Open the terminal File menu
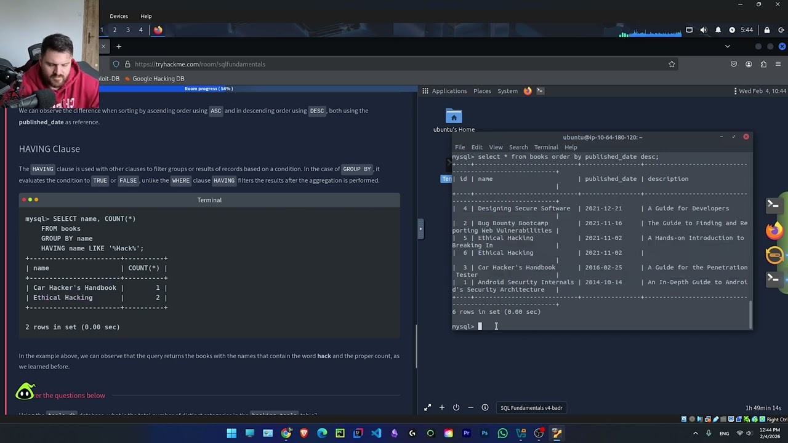 click(x=460, y=147)
